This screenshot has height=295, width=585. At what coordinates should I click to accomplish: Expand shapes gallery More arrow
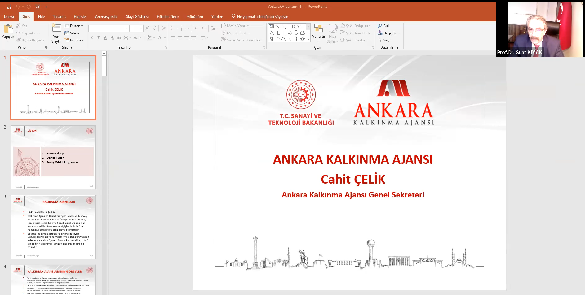(308, 39)
